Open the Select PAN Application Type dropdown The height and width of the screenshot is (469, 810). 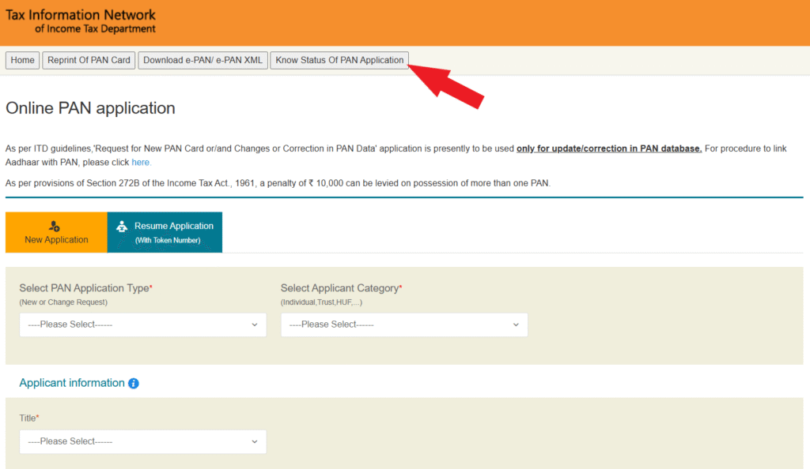[x=142, y=325]
